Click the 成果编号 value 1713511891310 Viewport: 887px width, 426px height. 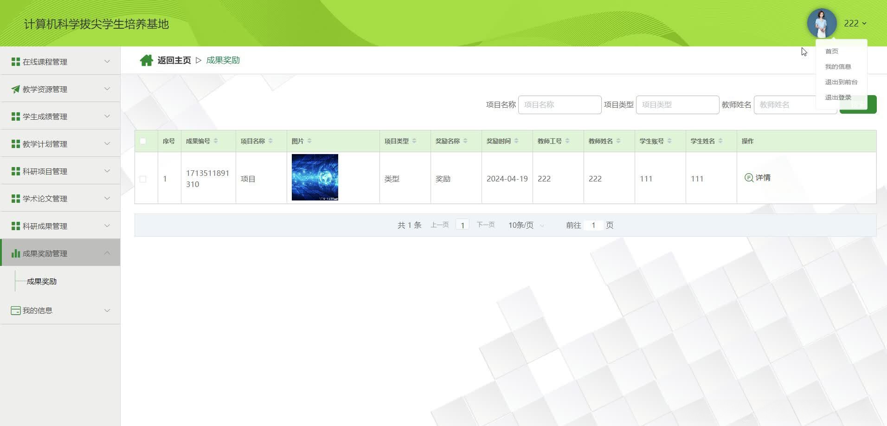point(207,179)
